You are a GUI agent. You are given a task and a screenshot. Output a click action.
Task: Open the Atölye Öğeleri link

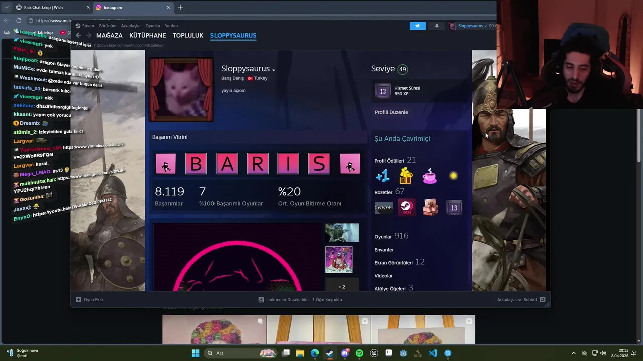pyautogui.click(x=394, y=288)
